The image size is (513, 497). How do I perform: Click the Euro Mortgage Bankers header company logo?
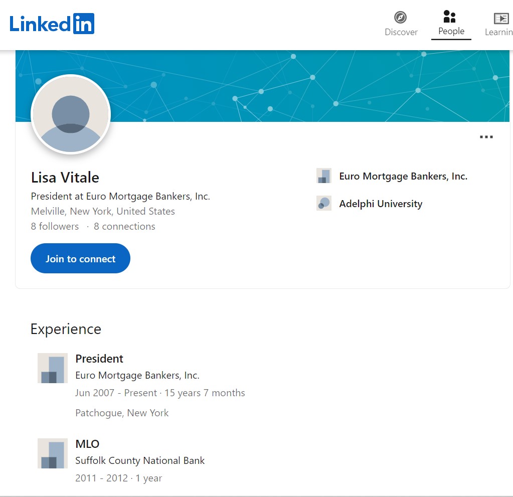tap(324, 176)
